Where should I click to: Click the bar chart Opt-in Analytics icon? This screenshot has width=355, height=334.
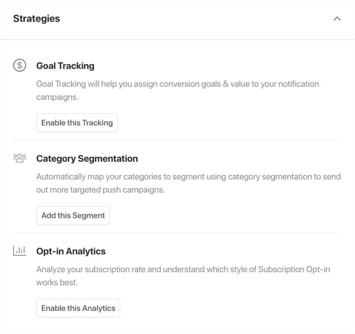click(x=20, y=251)
